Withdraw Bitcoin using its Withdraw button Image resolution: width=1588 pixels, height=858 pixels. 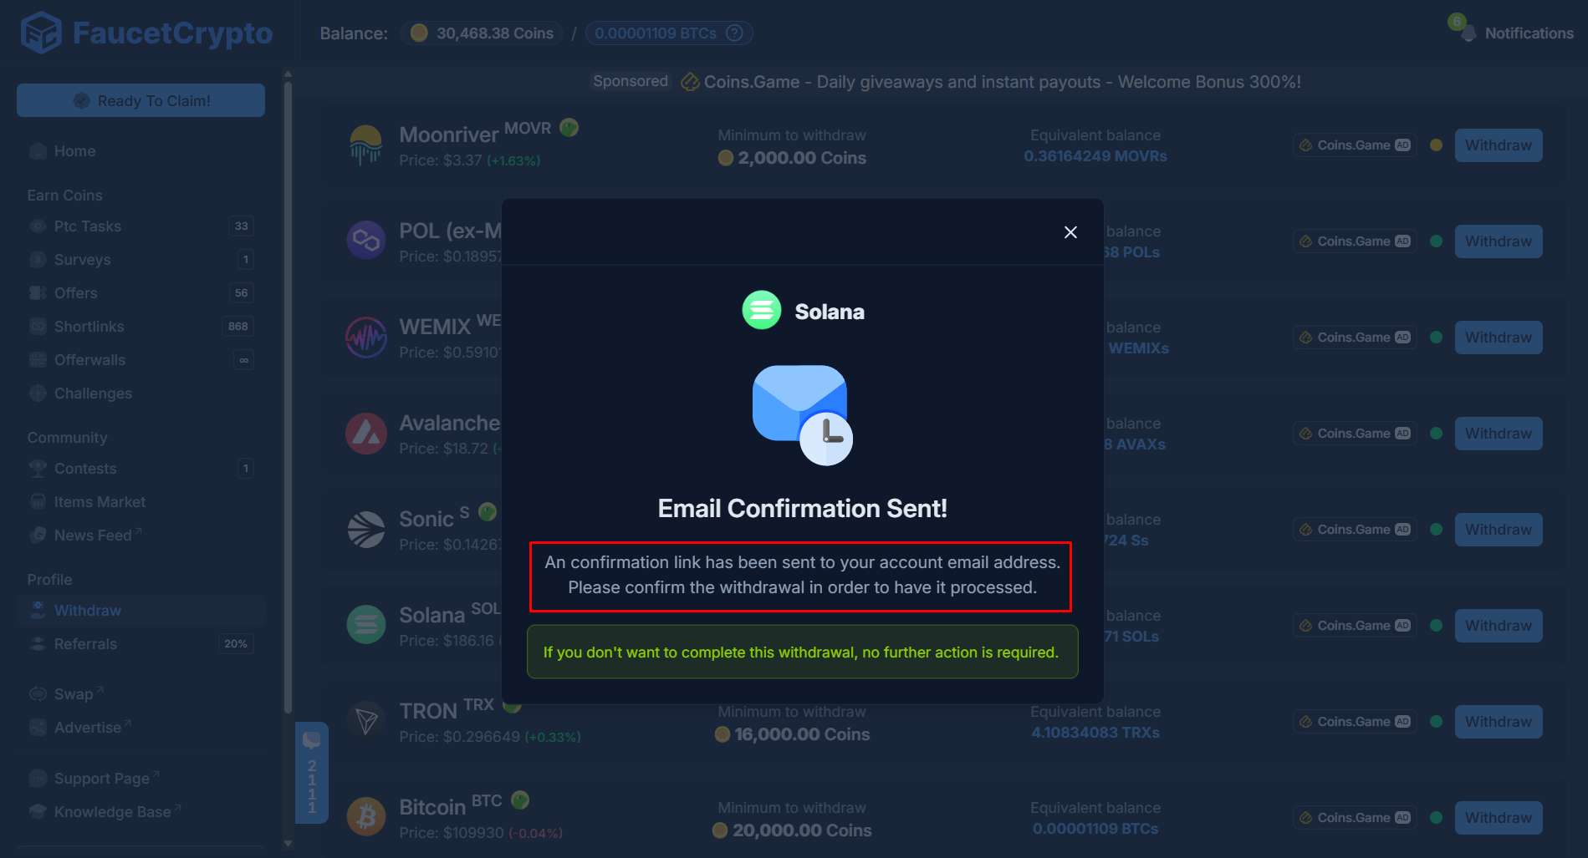[x=1498, y=817]
